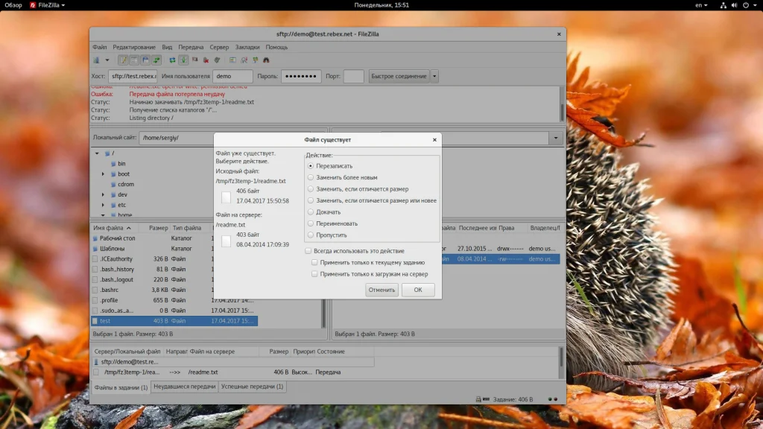Open dropdown arrow beside 'Быстрое соединение'
Screen dimensions: 763x429
coord(434,76)
